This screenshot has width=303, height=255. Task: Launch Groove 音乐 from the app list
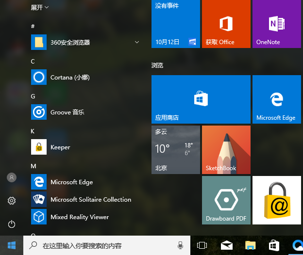(x=67, y=112)
